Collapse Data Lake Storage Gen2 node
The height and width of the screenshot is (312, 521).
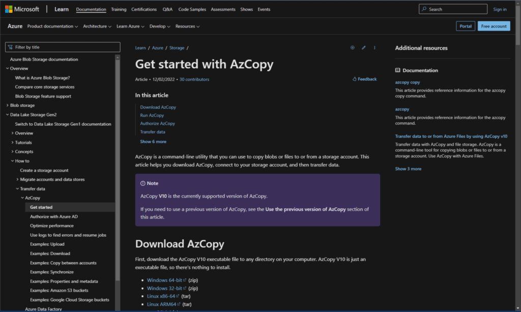point(7,115)
